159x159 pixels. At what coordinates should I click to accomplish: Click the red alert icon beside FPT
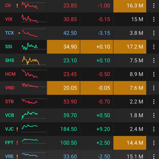17,143
